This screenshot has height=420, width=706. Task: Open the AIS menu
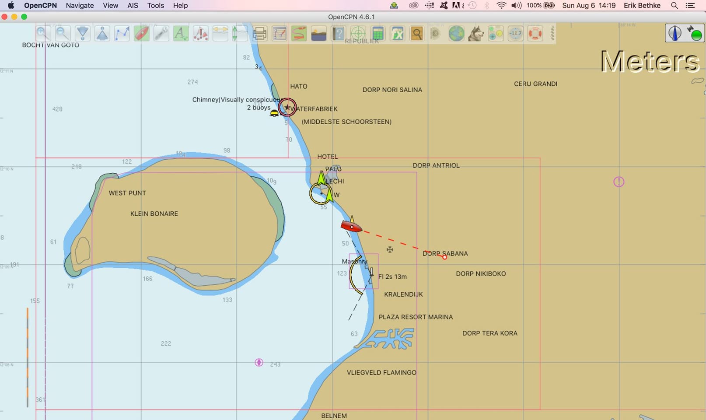133,6
